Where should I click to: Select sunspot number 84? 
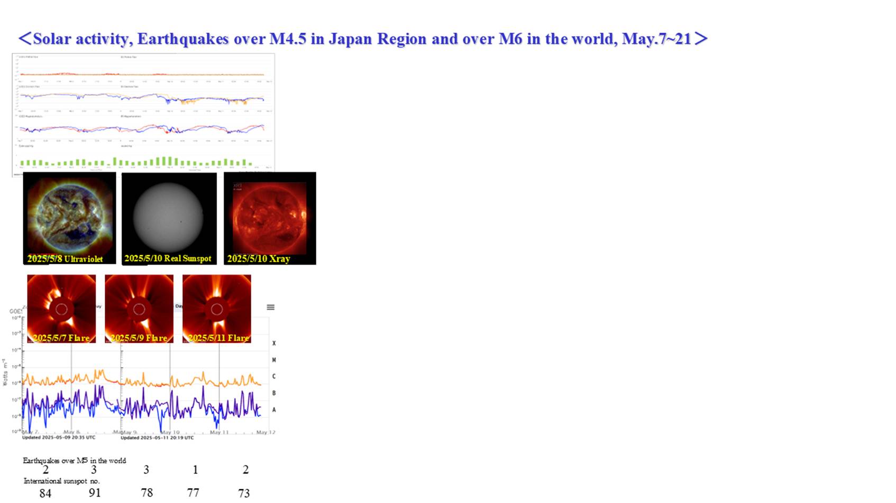(45, 493)
